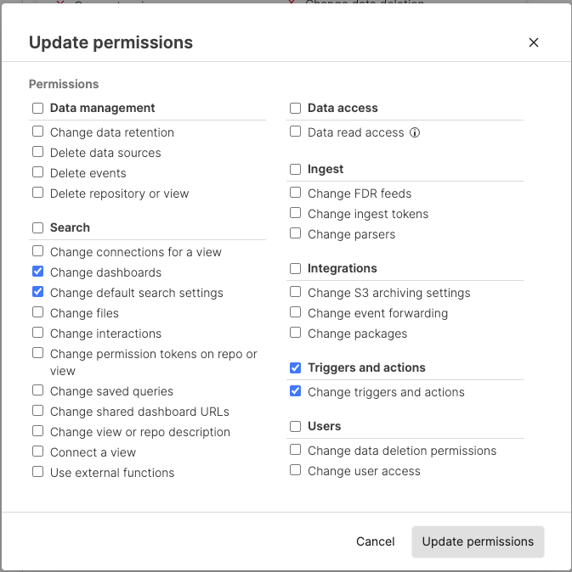The image size is (572, 572).
Task: Tick the Delete data sources checkbox
Action: tap(37, 153)
